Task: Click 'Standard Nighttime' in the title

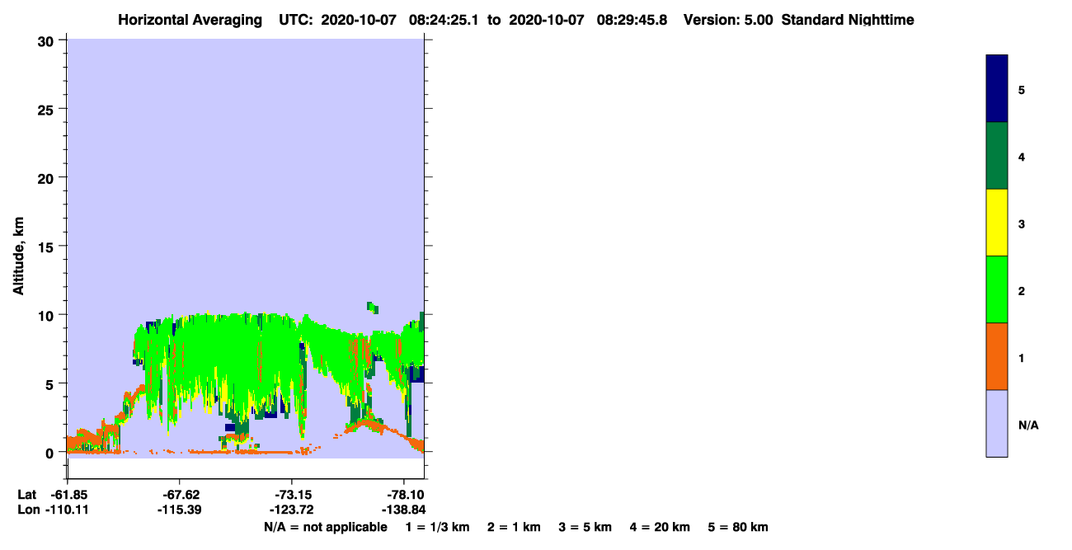Action: 848,20
